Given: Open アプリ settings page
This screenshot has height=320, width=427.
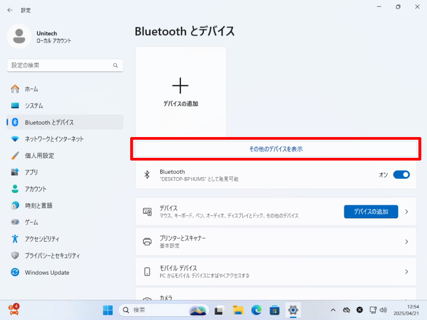Looking at the screenshot, I should (x=65, y=172).
